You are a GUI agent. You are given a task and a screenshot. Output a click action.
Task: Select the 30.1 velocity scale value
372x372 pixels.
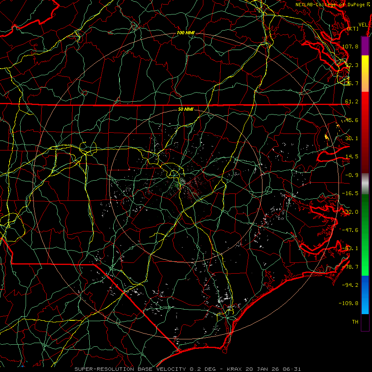click(352, 138)
